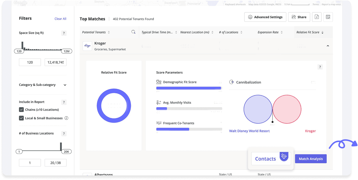Screen dimensions: 358x180
Task: Click space size slider handle 12M
Action: tap(66, 51)
